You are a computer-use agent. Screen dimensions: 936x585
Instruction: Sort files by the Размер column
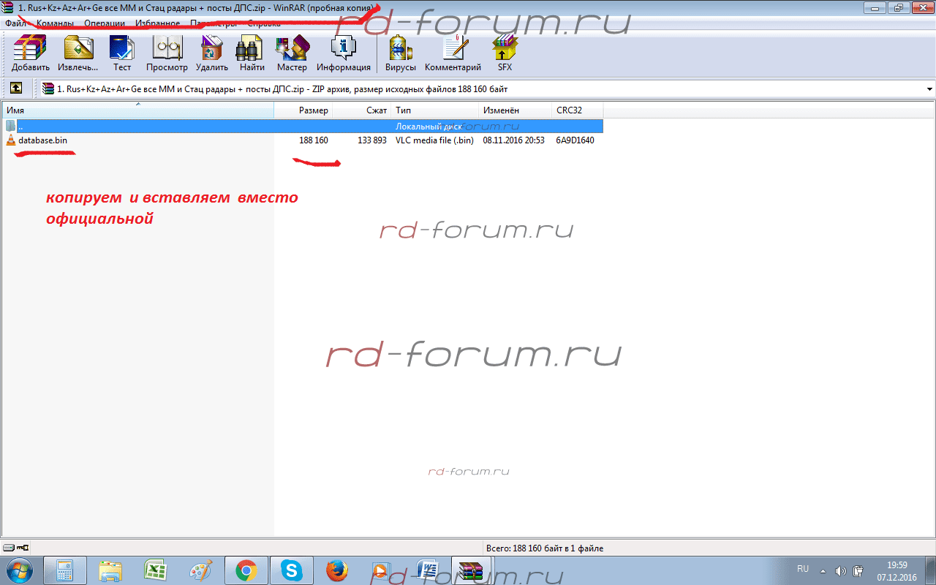(x=313, y=110)
